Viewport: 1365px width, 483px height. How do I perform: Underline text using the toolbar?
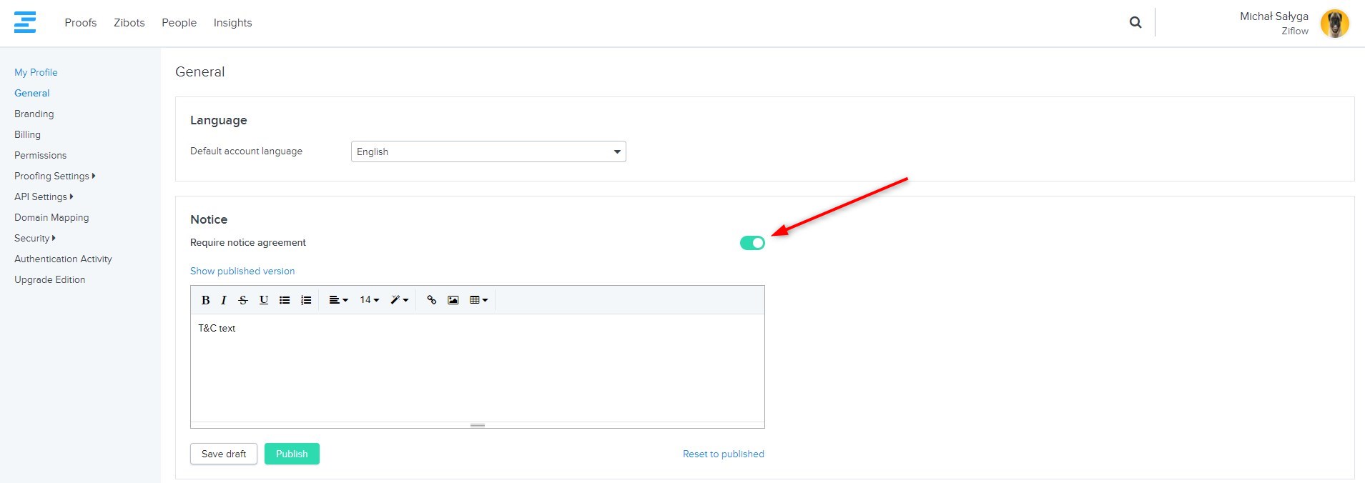pos(264,300)
